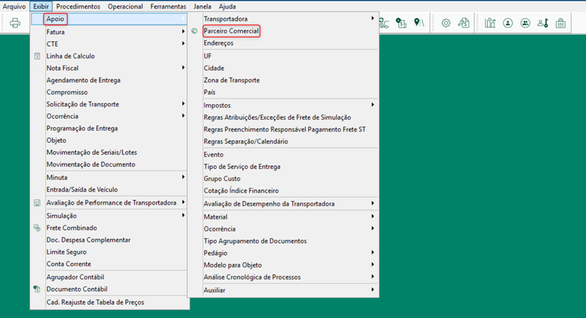Click the truck refresh toolbar icon

384,23
